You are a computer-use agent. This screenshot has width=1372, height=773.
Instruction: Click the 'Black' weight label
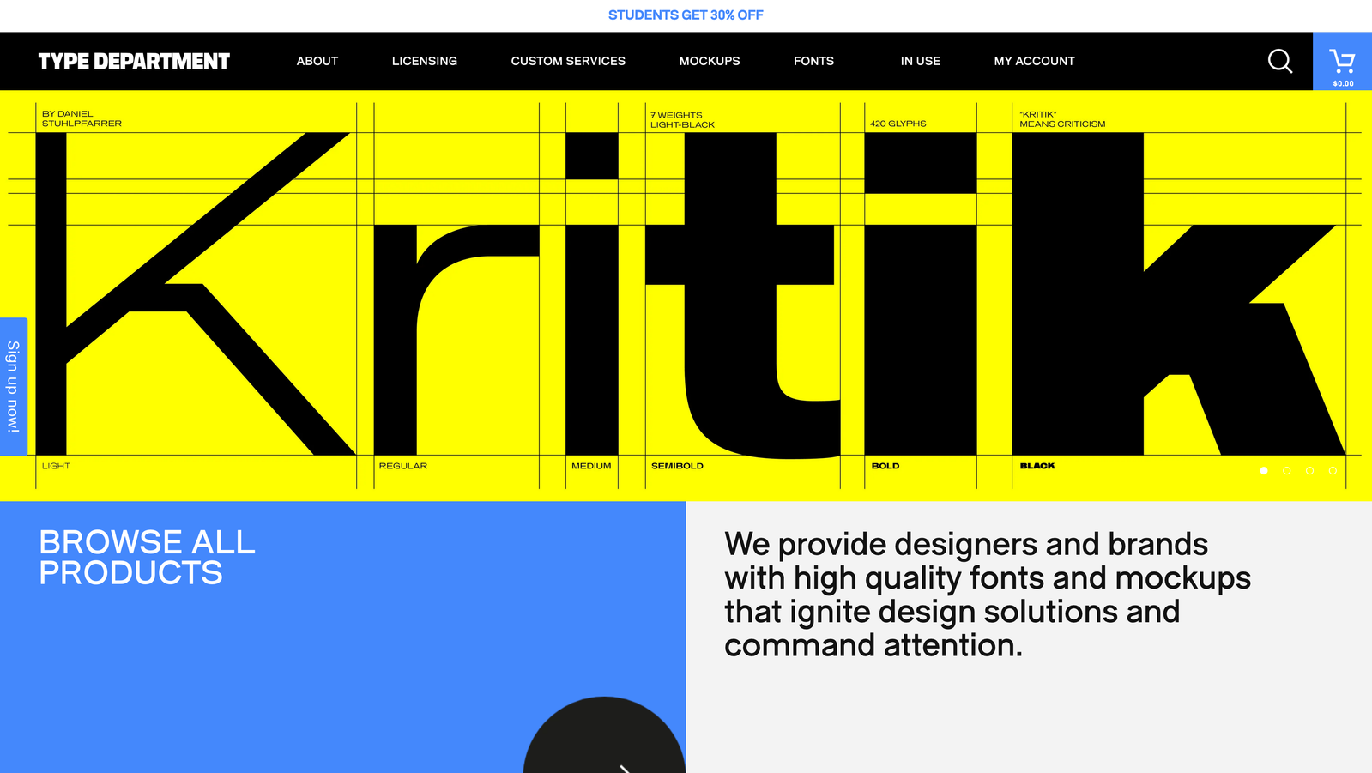[1037, 466]
